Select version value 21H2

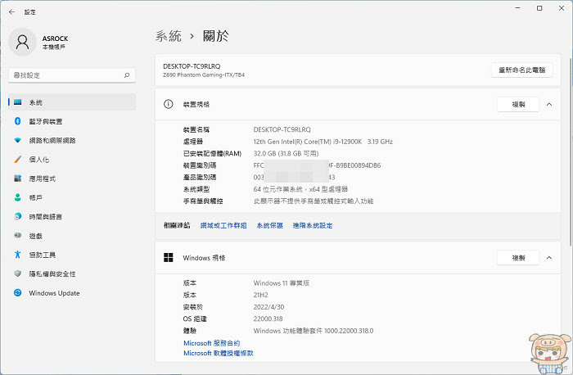point(260,295)
